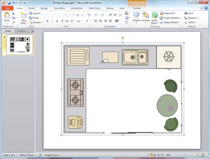Switch to the Outline pane tab
This screenshot has height=159, width=210.
tap(21, 31)
